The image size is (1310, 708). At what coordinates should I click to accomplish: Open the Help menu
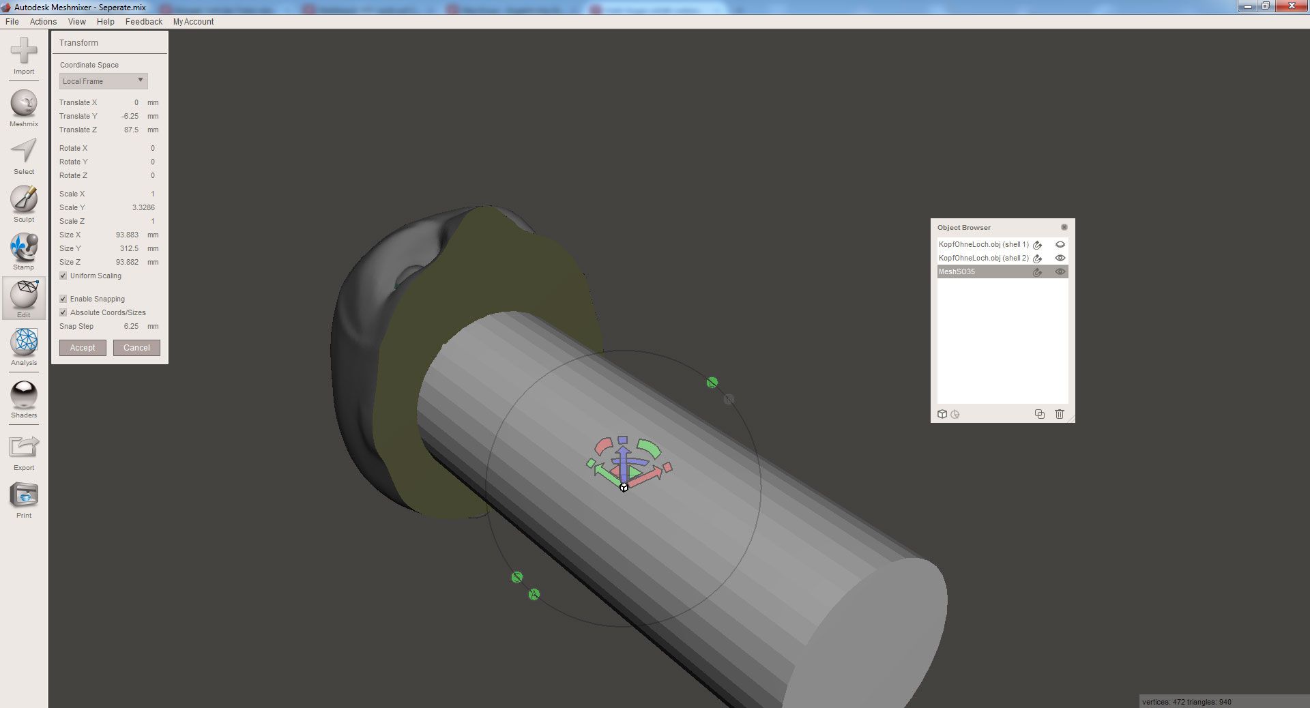coord(106,22)
